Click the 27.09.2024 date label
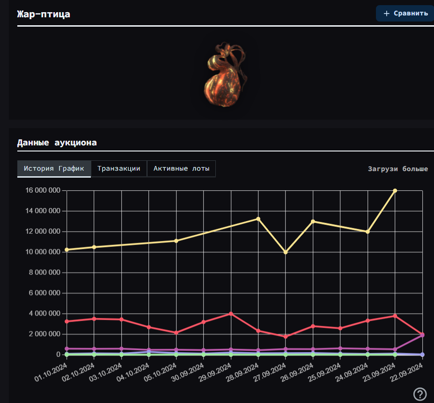Viewport: 434px width, 403px height. (270, 372)
